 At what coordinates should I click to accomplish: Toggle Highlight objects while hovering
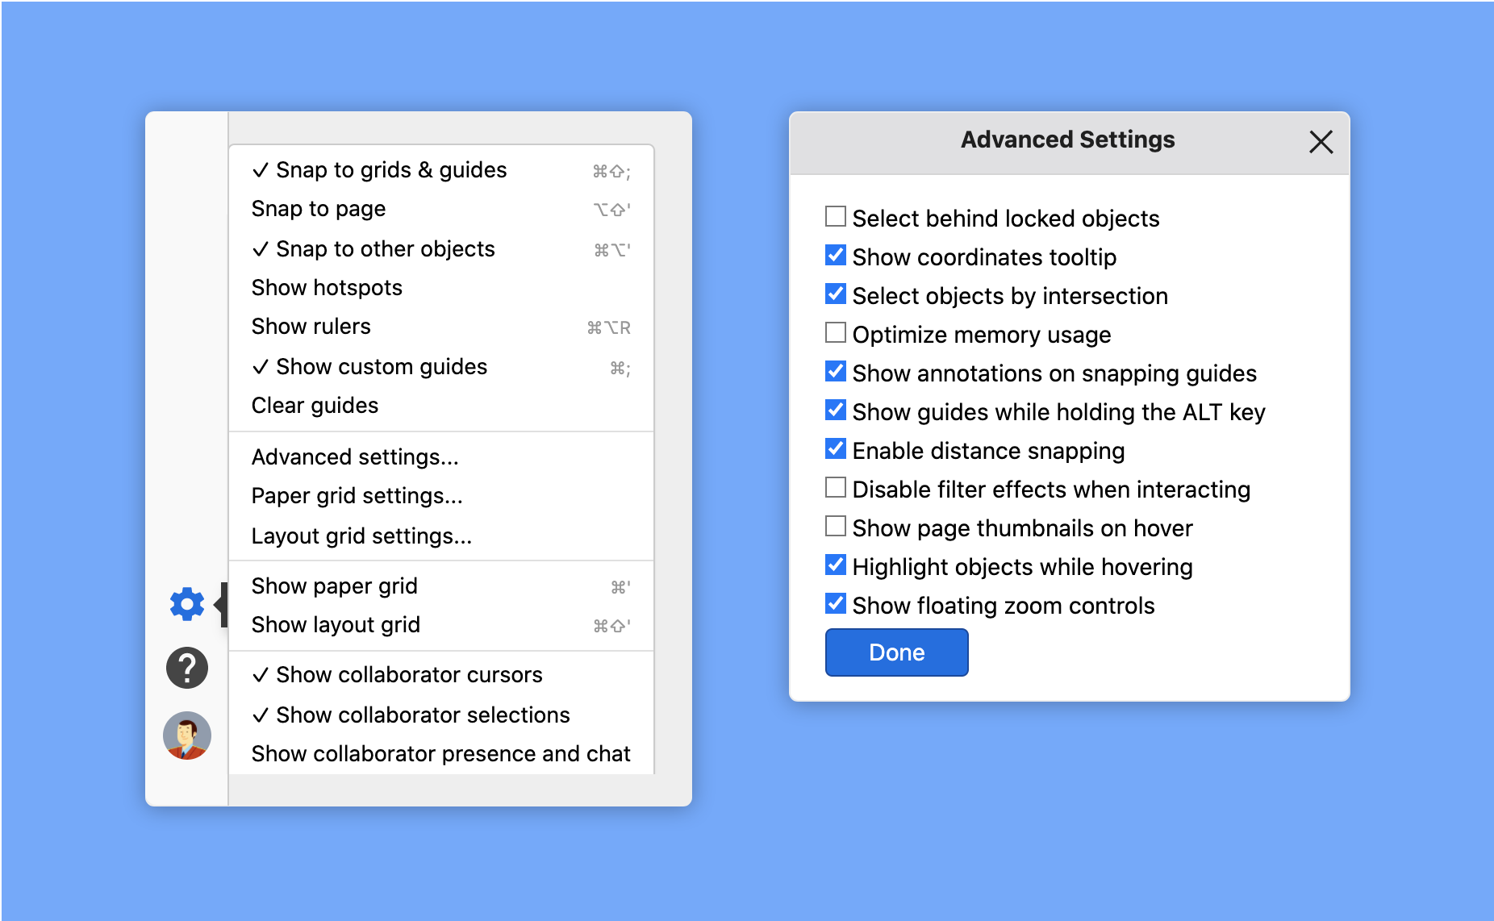(836, 565)
